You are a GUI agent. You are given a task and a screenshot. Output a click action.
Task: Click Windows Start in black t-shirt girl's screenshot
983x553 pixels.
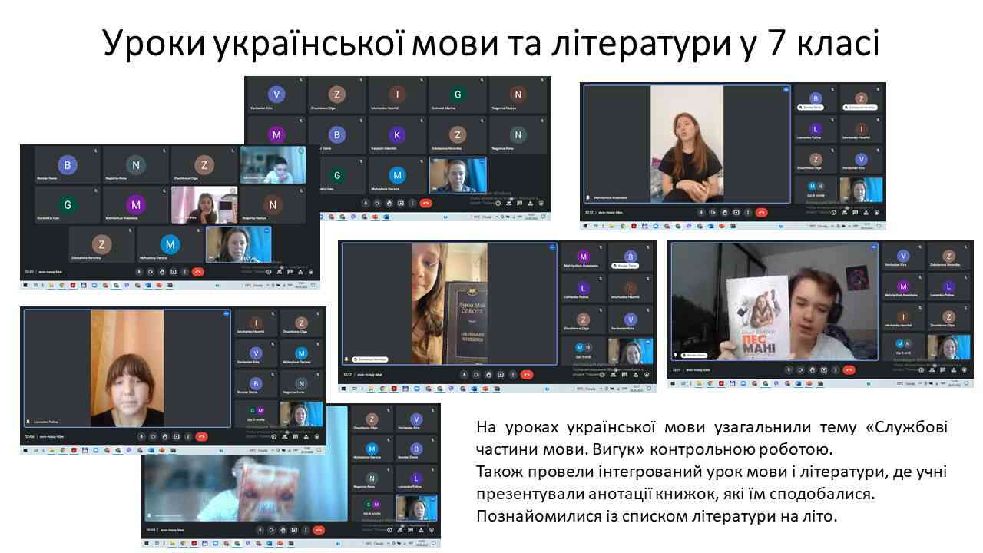pyautogui.click(x=584, y=226)
